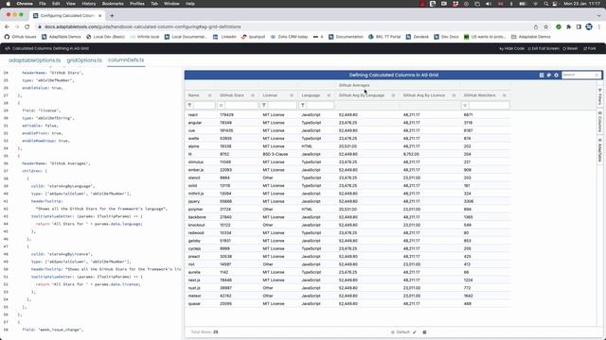Open Language column header menu icon
Image resolution: width=606 pixels, height=340 pixels.
coord(329,95)
